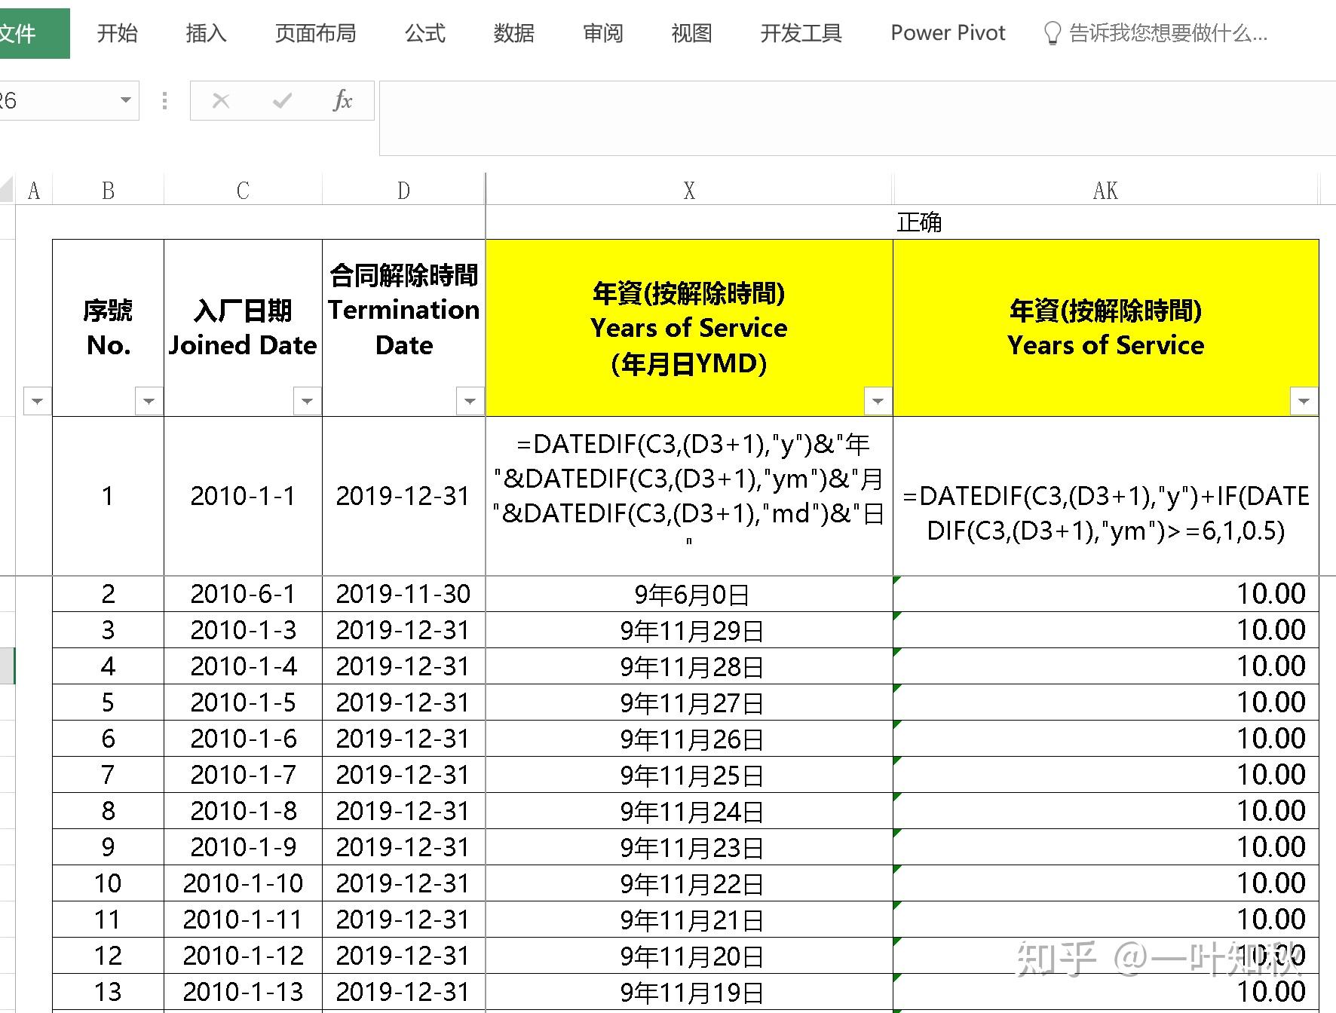Click the 9年11月22日 cell
1336x1013 pixels.
coord(689,883)
